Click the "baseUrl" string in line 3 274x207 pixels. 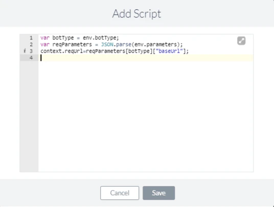point(169,51)
